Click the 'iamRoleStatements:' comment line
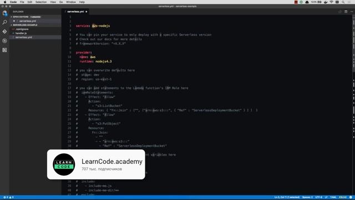This screenshot has width=355, height=200. [95, 93]
